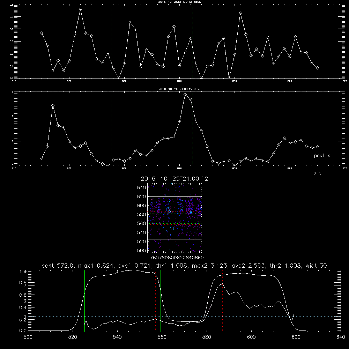The image size is (349, 349).
Task: Select the right green dashed line in dawn plot
Action: 193,41
